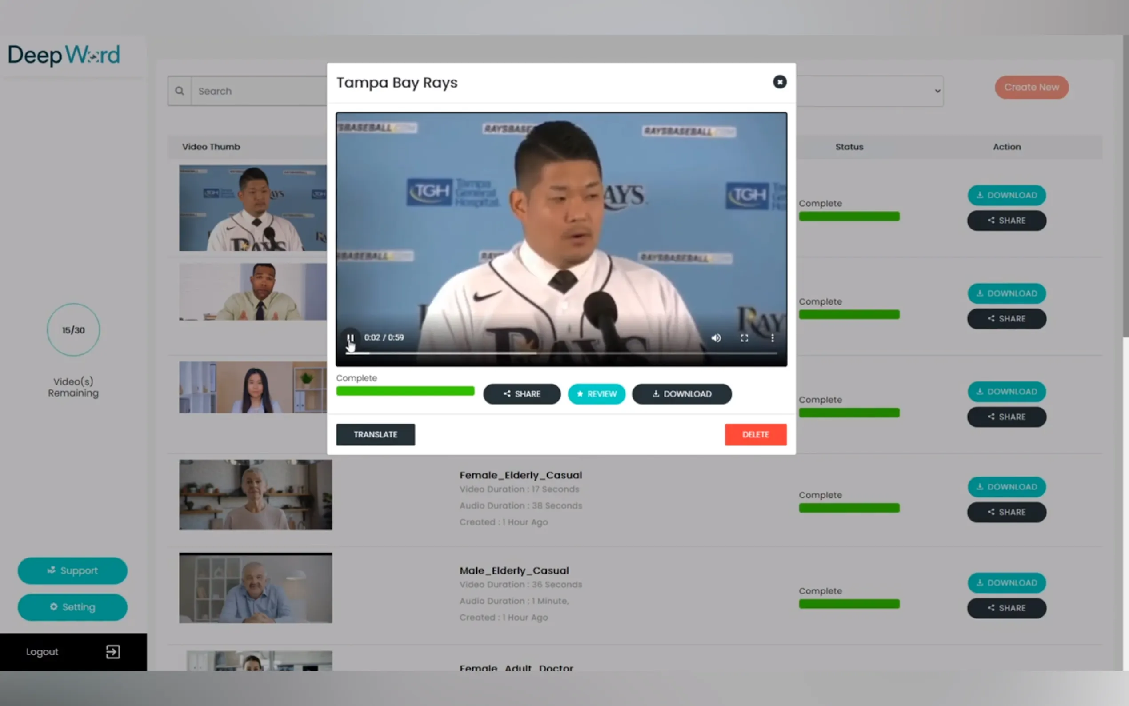Share the video from the dialog
The width and height of the screenshot is (1129, 706).
[x=521, y=393]
